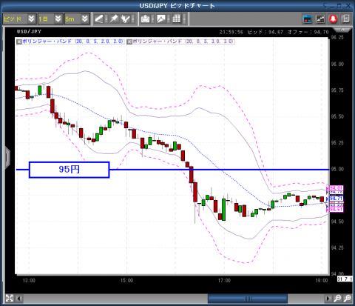Click the grid table icon
Viewport: 355px width, 306px height.
click(x=177, y=19)
